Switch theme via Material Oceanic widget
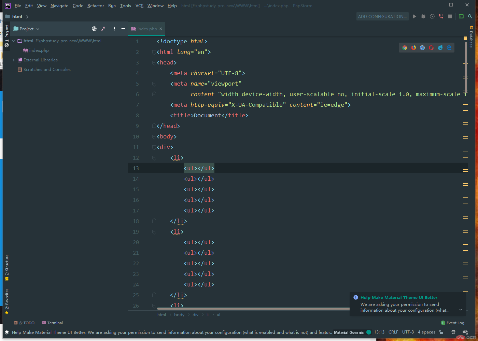This screenshot has width=478, height=341. click(x=352, y=332)
